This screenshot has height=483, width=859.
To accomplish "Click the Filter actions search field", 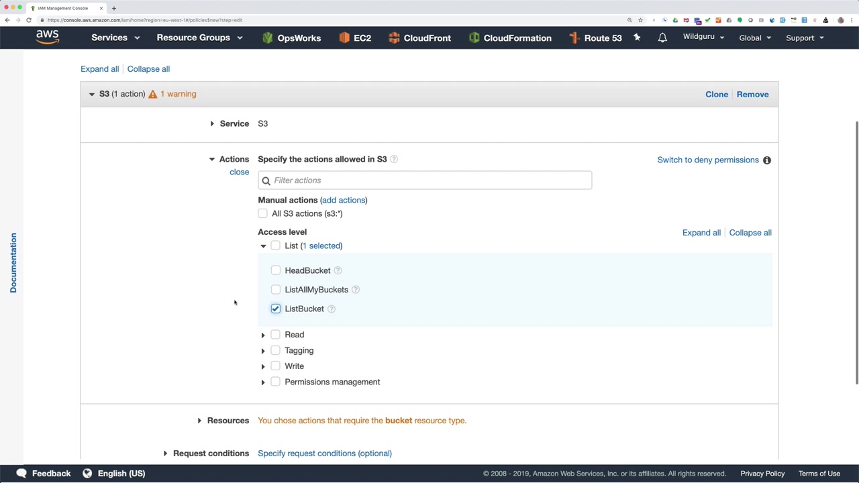I will [429, 180].
